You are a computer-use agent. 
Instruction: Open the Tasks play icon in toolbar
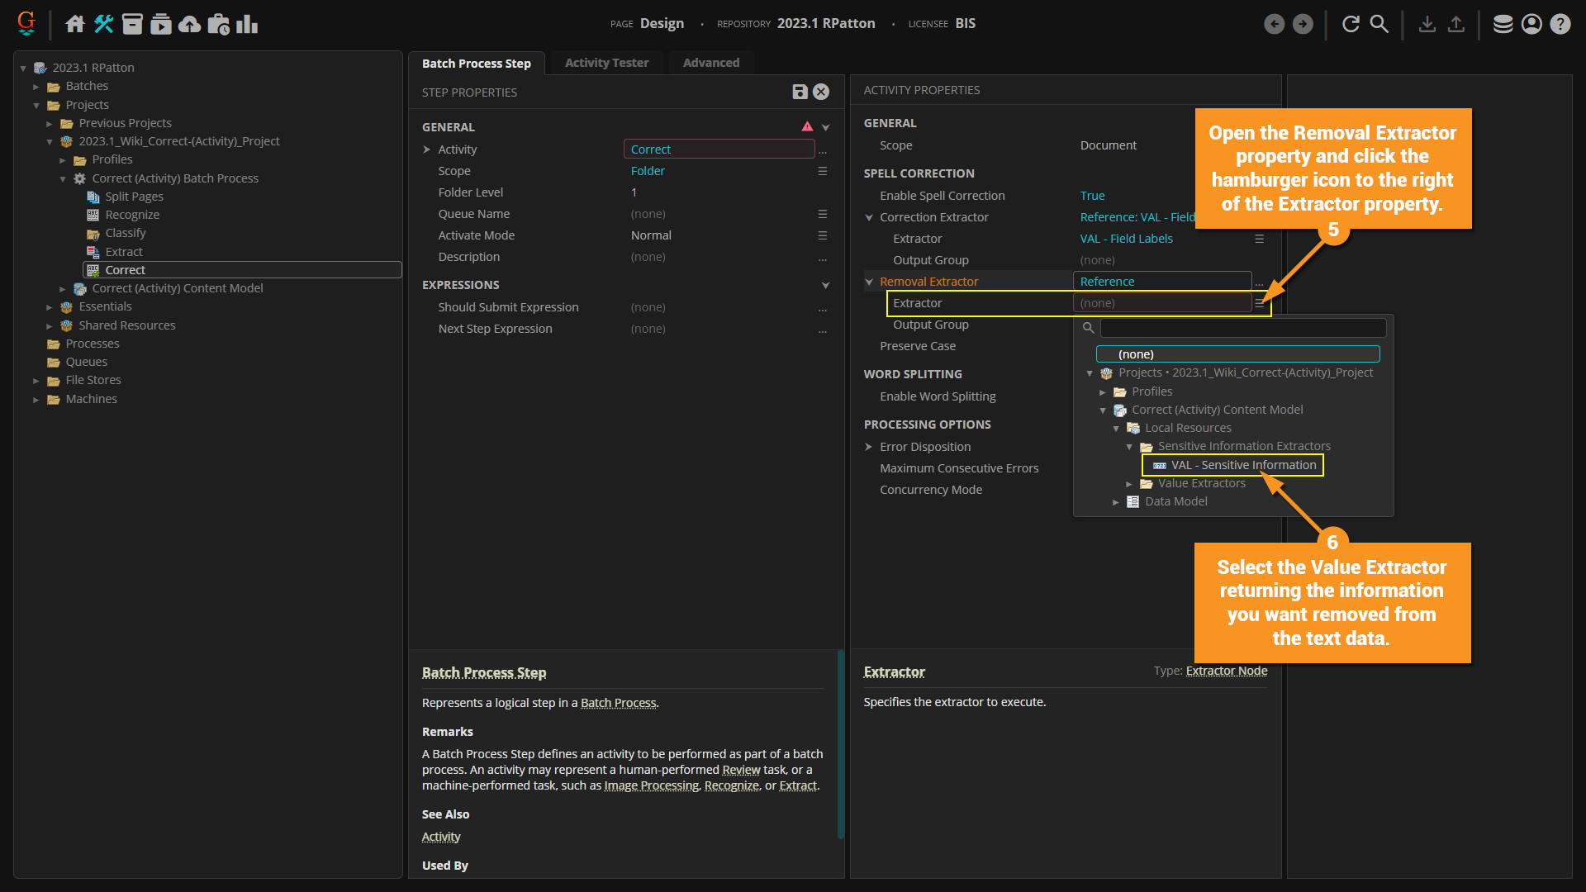pos(161,24)
